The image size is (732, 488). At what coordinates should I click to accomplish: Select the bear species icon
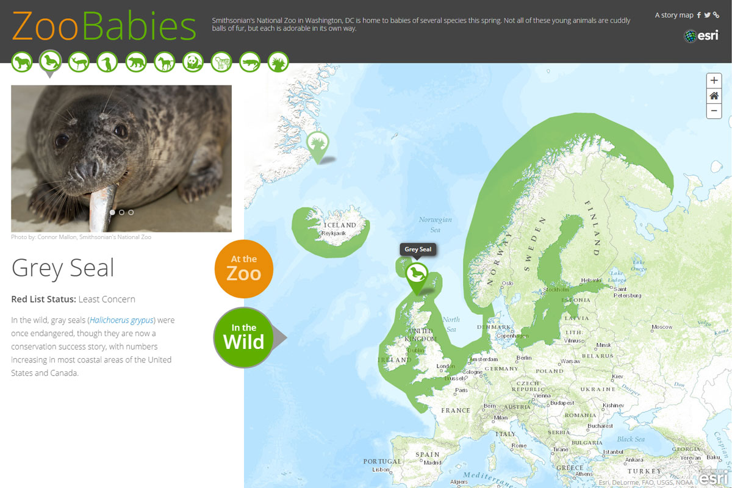[x=136, y=62]
